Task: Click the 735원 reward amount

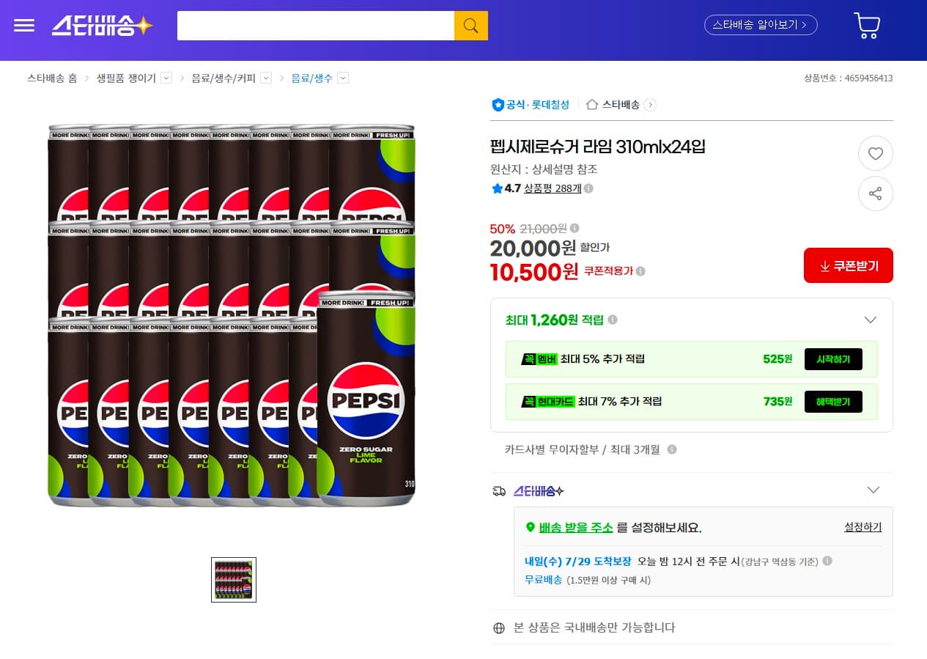Action: coord(778,402)
